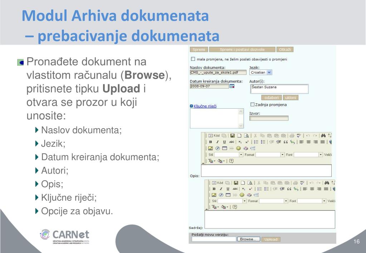Insert smiley icon in Opis editor
The width and height of the screenshot is (366, 253).
pyautogui.click(x=238, y=148)
